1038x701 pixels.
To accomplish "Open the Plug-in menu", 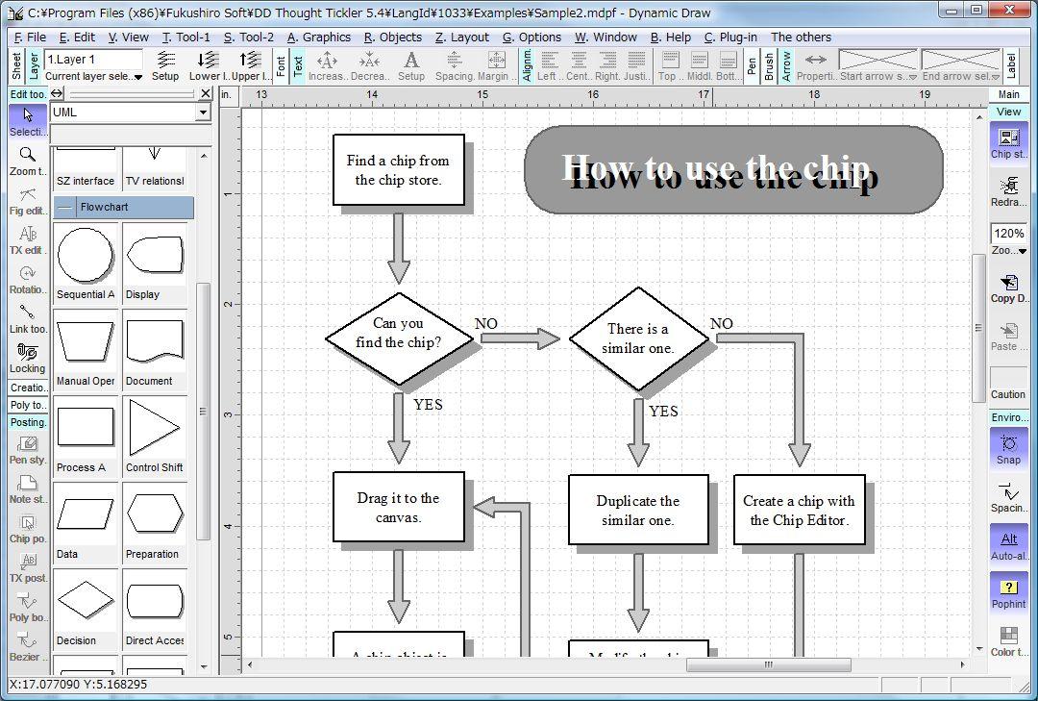I will pos(730,38).
